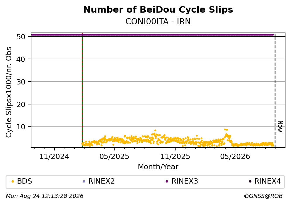Screen dimensions: 291x205
Task: Click the 05/2026 x-axis tick label
Action: 235,157
